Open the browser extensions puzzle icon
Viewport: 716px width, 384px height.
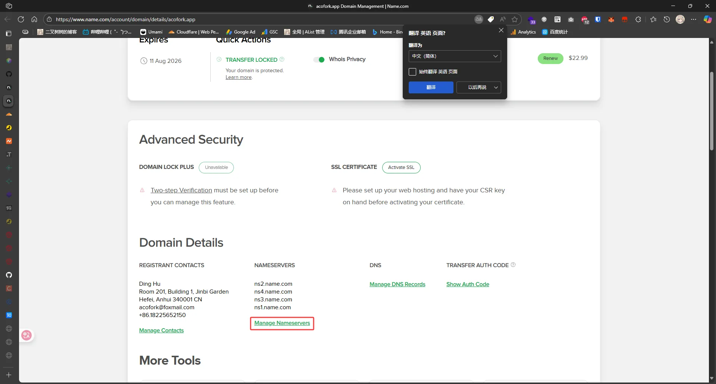click(x=638, y=19)
